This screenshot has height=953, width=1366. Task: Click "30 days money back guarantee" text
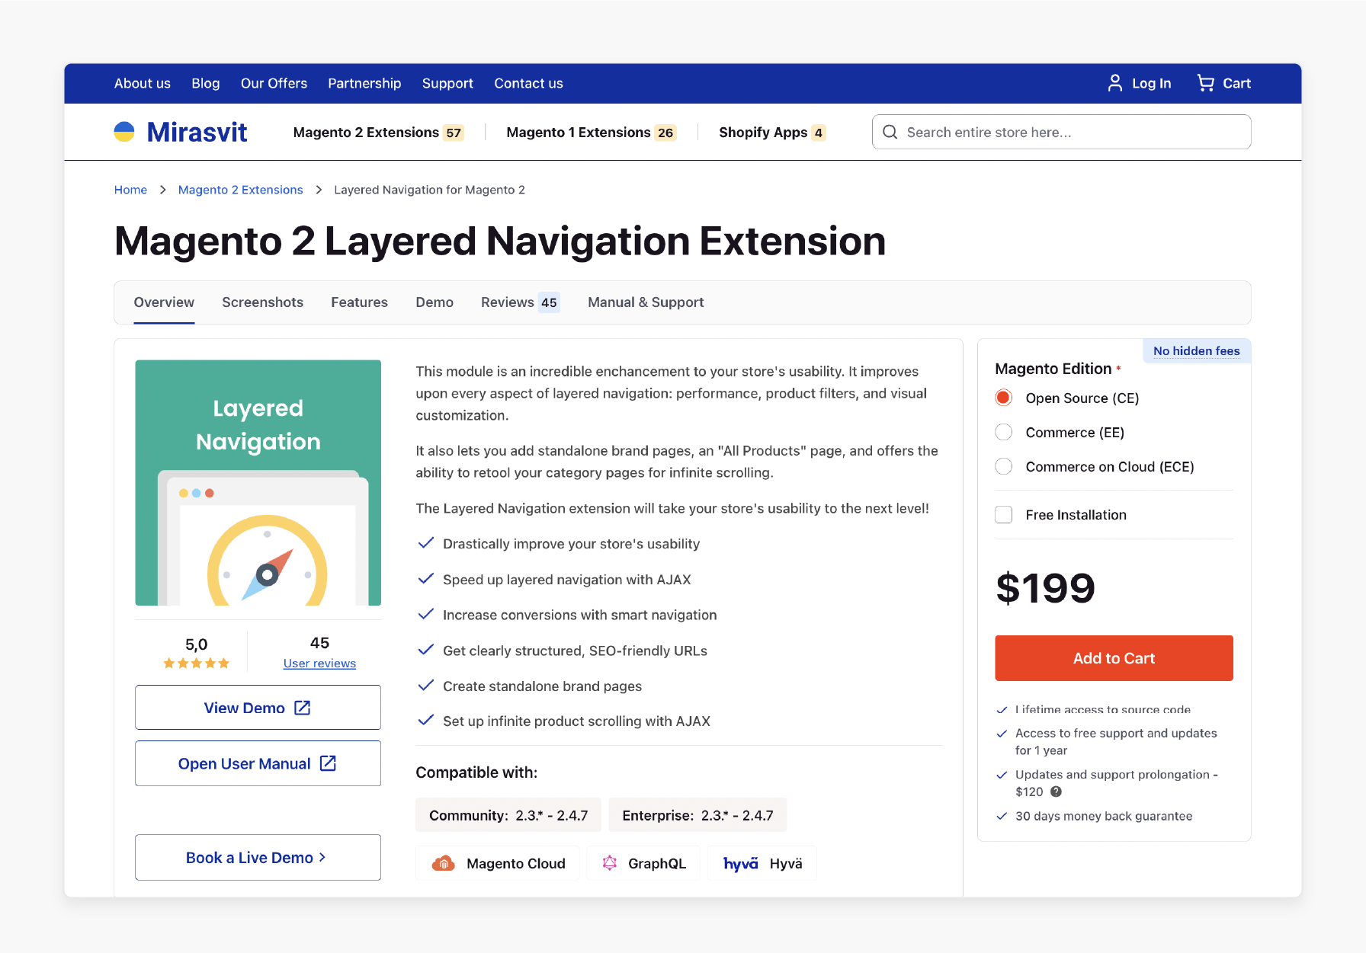tap(1104, 816)
